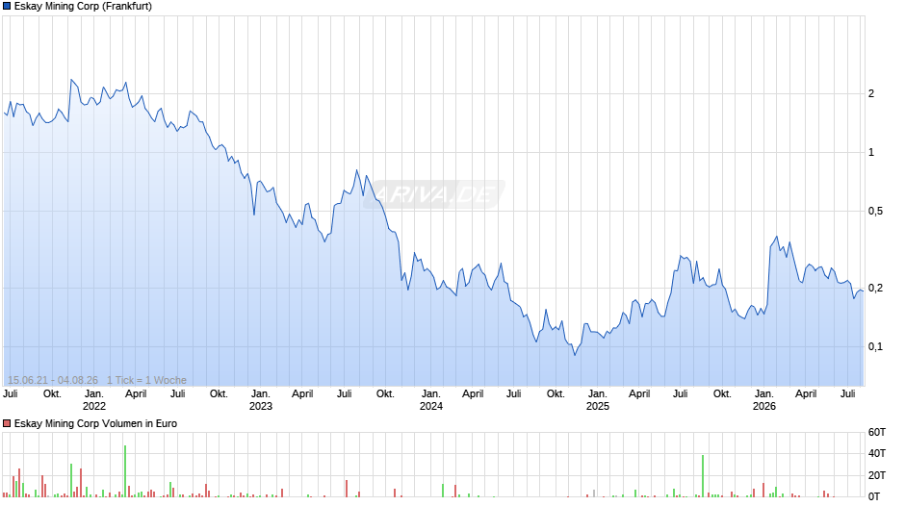Click the 'Jan. 2024' time axis label
The image size is (905, 506).
[x=431, y=400]
